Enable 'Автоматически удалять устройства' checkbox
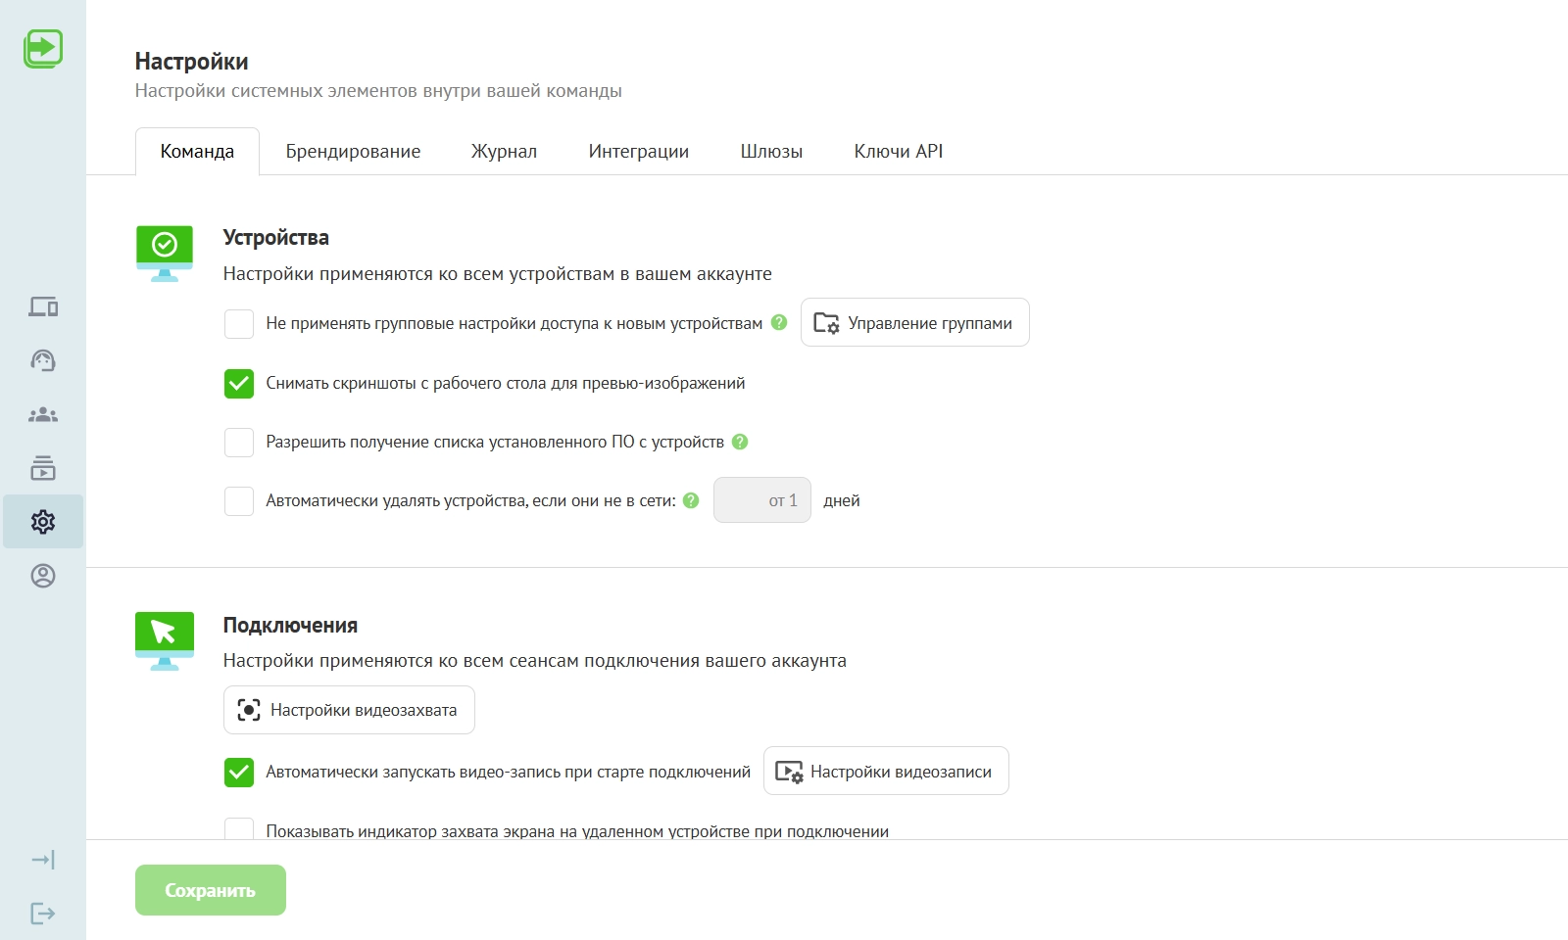 pyautogui.click(x=239, y=501)
